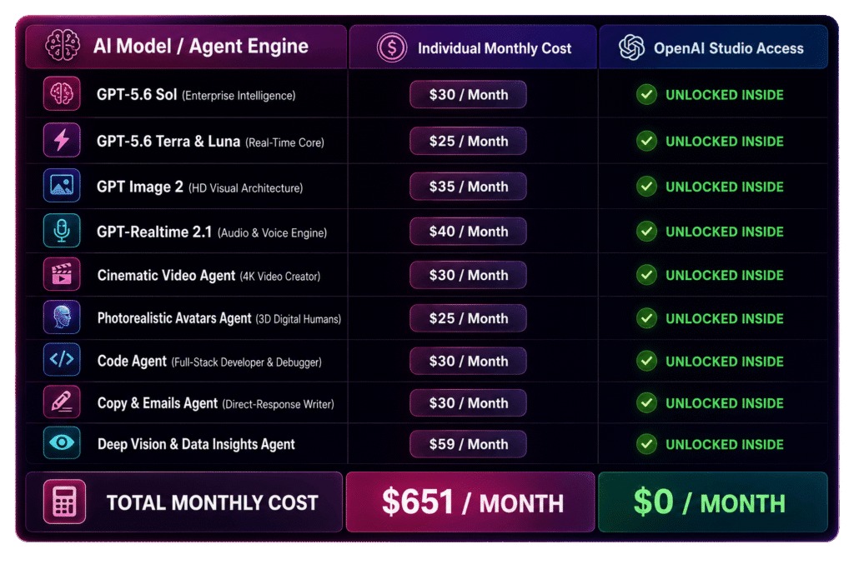The width and height of the screenshot is (854, 569).
Task: Click the Deep Vision & Data Insights Agent label
Action: (x=196, y=444)
